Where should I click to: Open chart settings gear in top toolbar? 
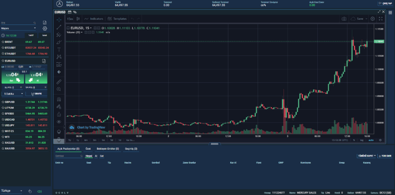(372, 18)
